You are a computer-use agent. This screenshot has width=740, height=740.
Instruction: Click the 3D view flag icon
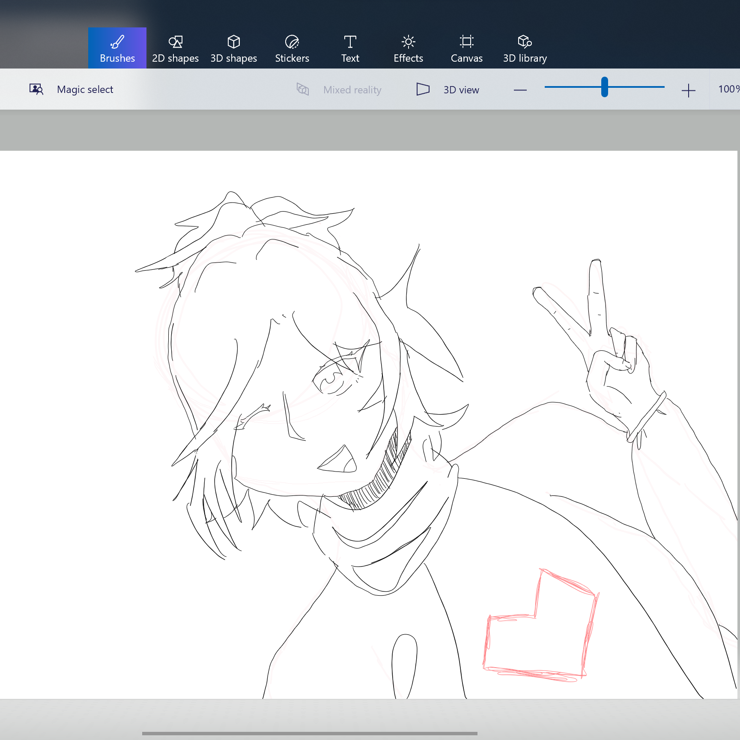[x=423, y=89]
